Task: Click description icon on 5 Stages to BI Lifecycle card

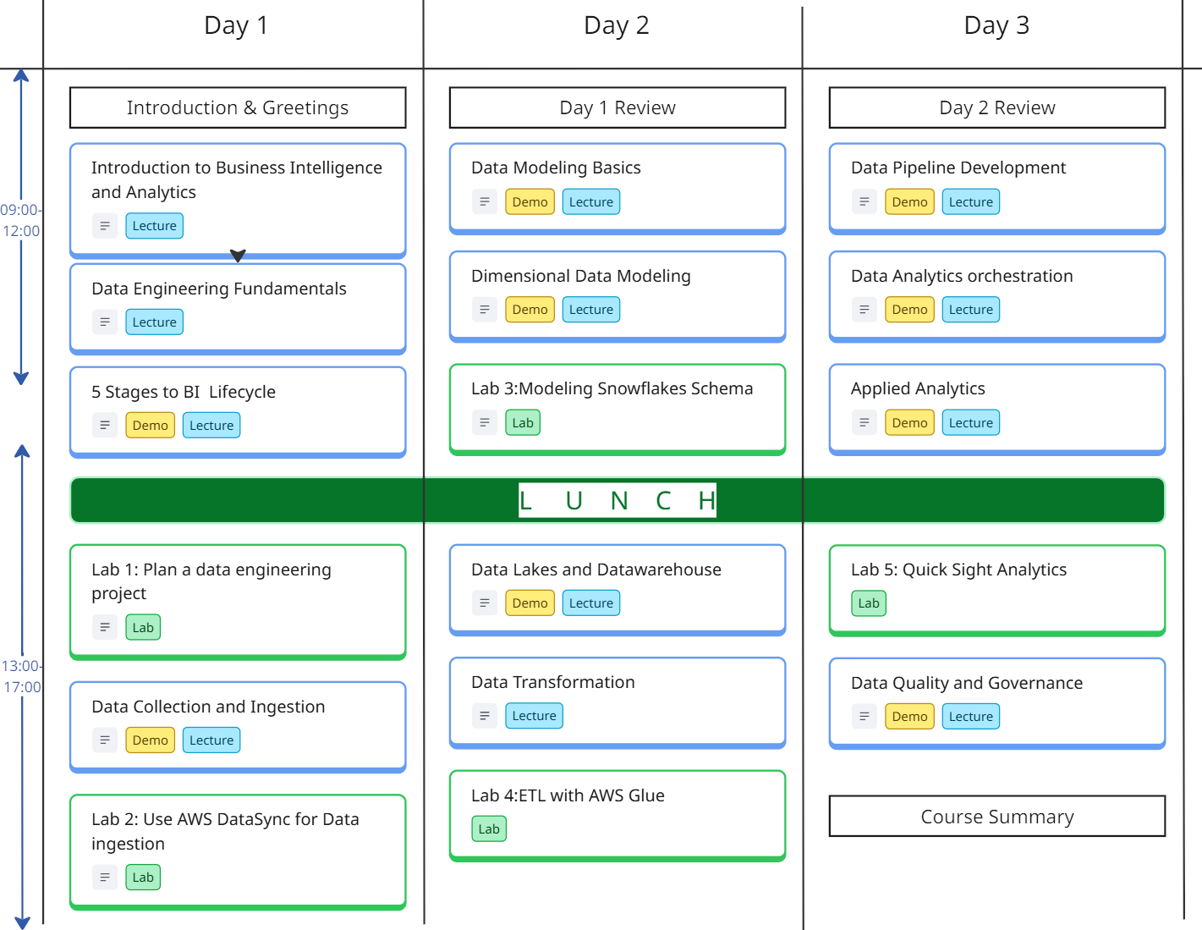Action: pyautogui.click(x=104, y=426)
